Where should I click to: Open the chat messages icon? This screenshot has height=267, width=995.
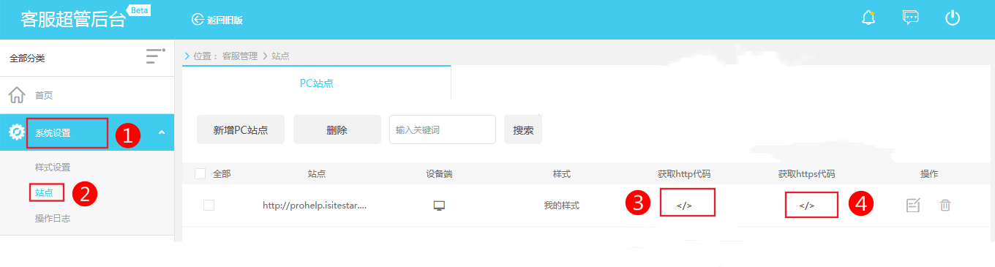(910, 18)
